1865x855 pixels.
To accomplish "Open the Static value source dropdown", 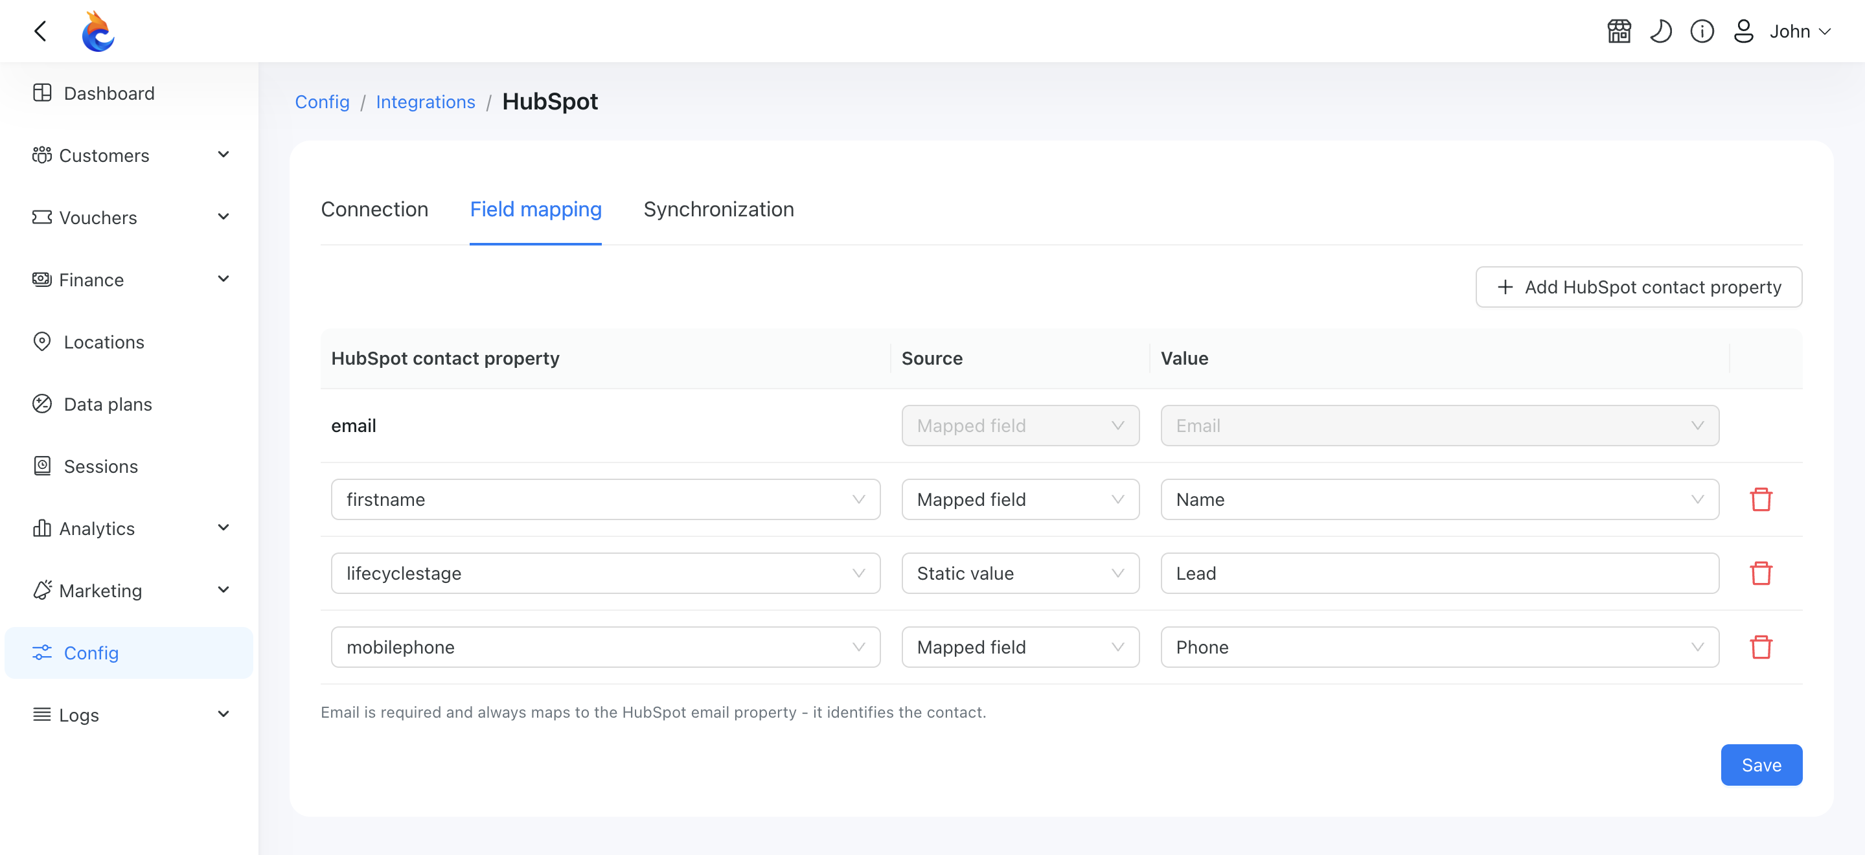I will pyautogui.click(x=1020, y=573).
